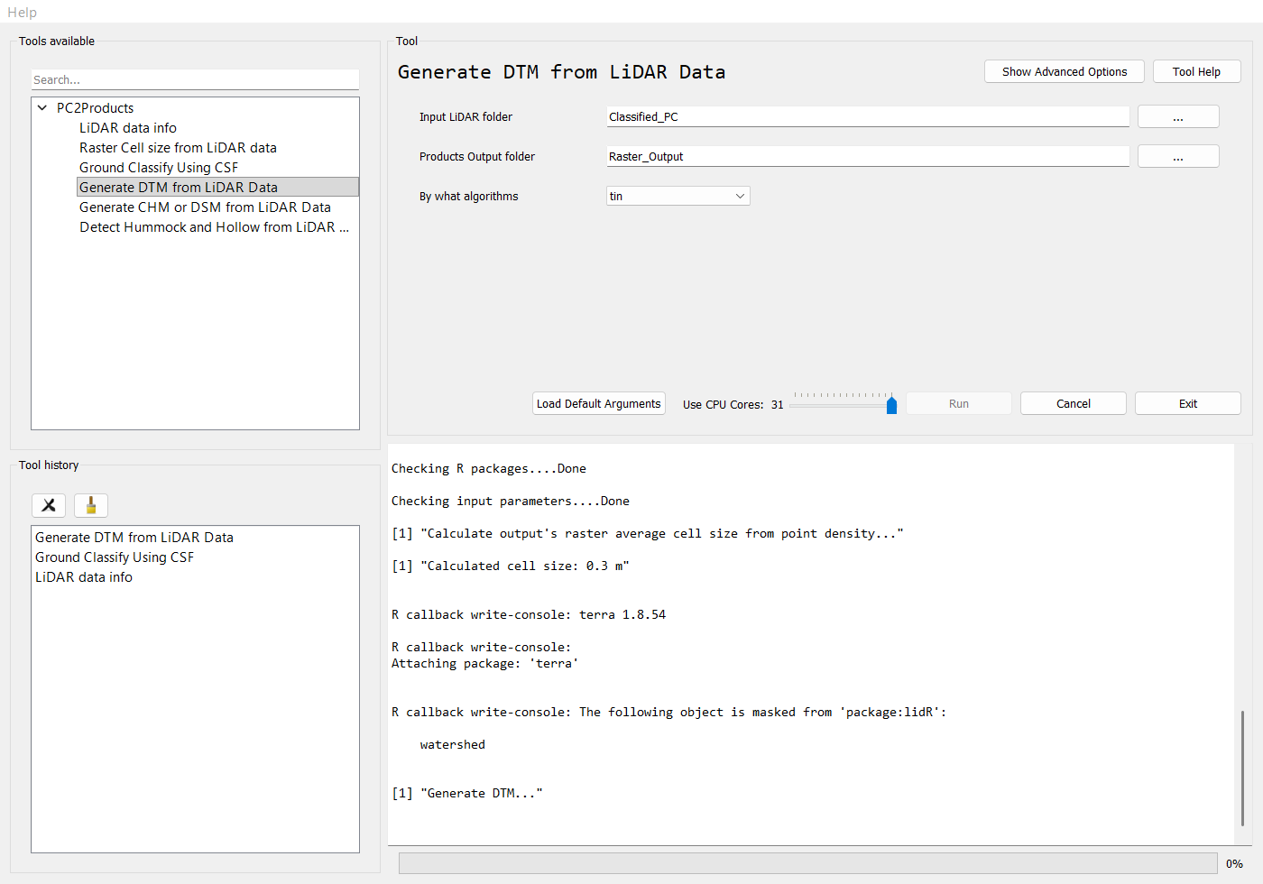This screenshot has height=884, width=1263.
Task: Open the Help menu
Action: click(23, 13)
